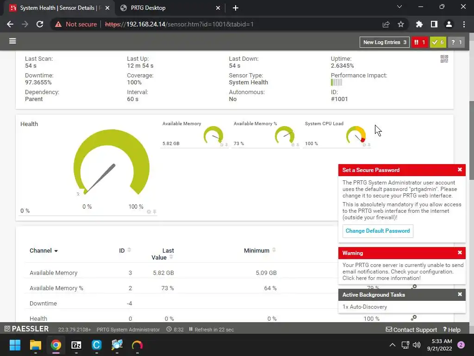Image resolution: width=474 pixels, height=356 pixels.
Task: Select the large Health gauge
Action: [112, 162]
